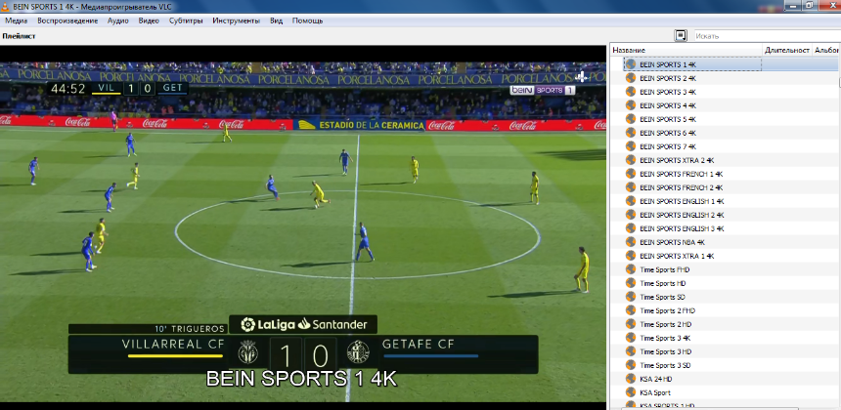Open the Субтитры menu
The width and height of the screenshot is (841, 410).
click(186, 20)
